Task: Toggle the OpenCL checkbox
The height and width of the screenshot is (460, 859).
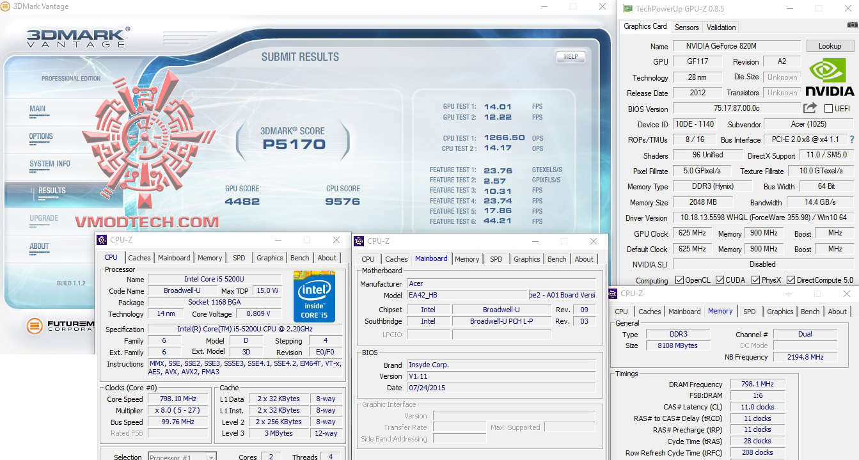Action: 680,280
